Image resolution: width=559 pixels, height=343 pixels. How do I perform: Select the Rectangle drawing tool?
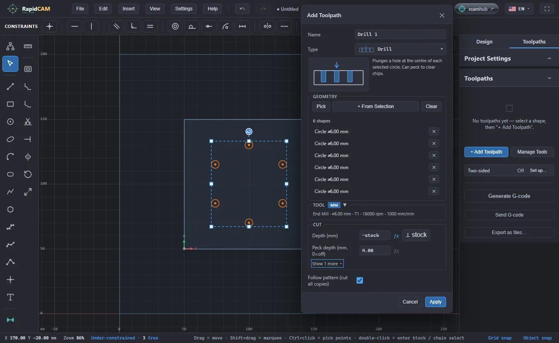point(10,104)
